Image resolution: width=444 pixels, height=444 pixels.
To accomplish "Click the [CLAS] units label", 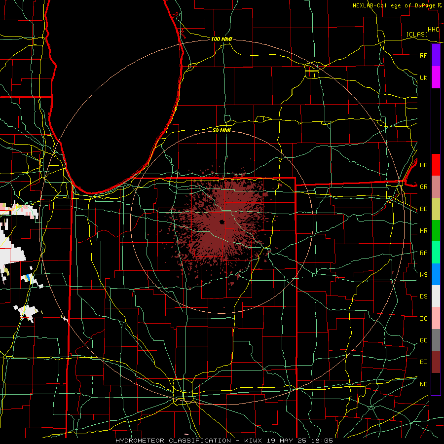I will (417, 34).
